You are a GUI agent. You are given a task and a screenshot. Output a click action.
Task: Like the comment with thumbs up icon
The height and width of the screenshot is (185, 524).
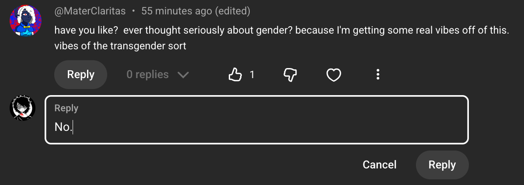coord(235,75)
